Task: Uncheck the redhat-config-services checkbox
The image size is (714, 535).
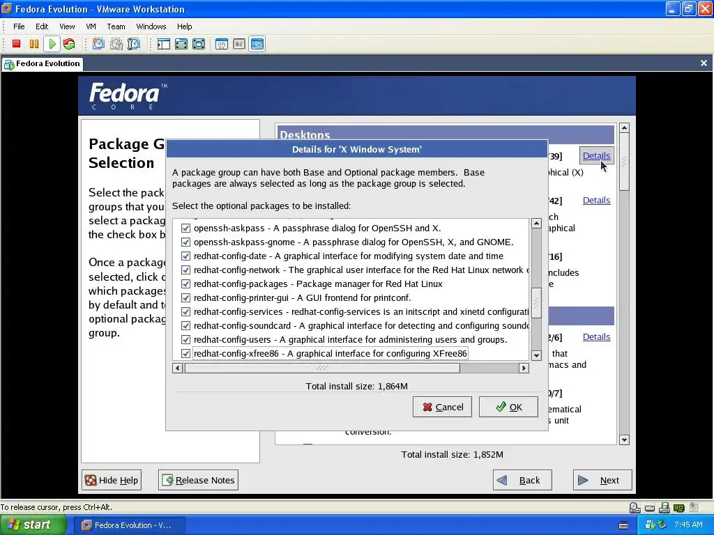Action: [185, 311]
